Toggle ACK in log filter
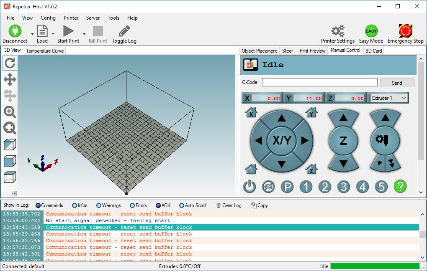This screenshot has width=427, height=271. tap(163, 205)
